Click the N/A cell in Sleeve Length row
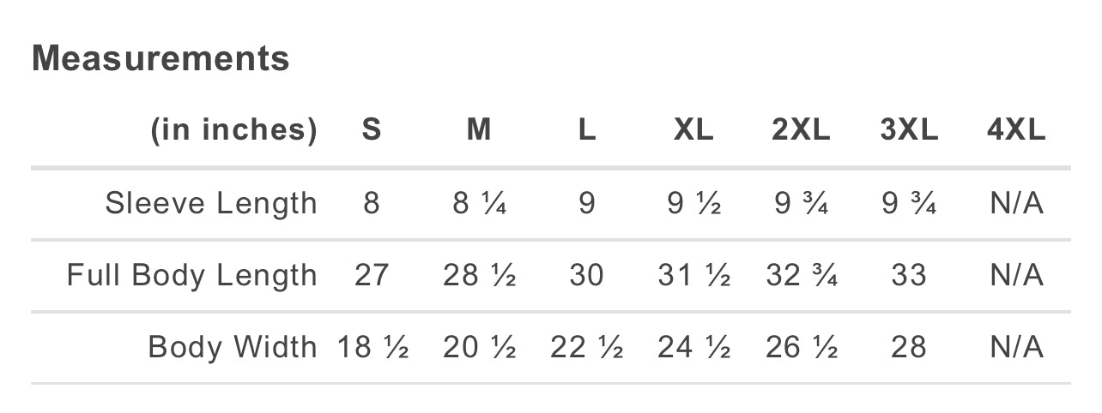 click(x=1016, y=204)
